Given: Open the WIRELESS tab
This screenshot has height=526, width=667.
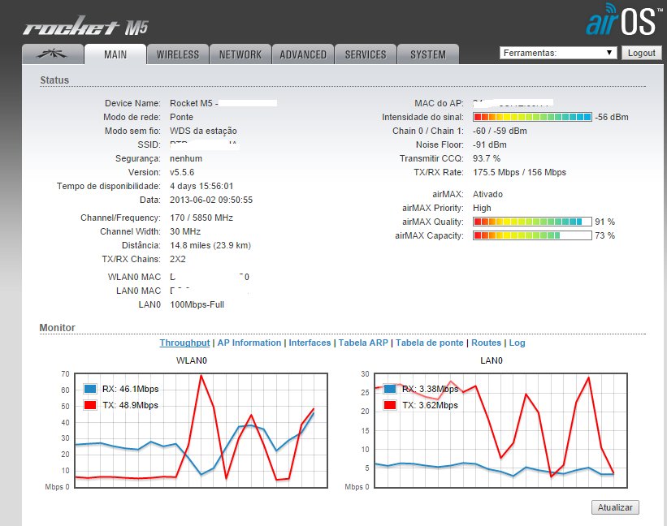Looking at the screenshot, I should [178, 54].
